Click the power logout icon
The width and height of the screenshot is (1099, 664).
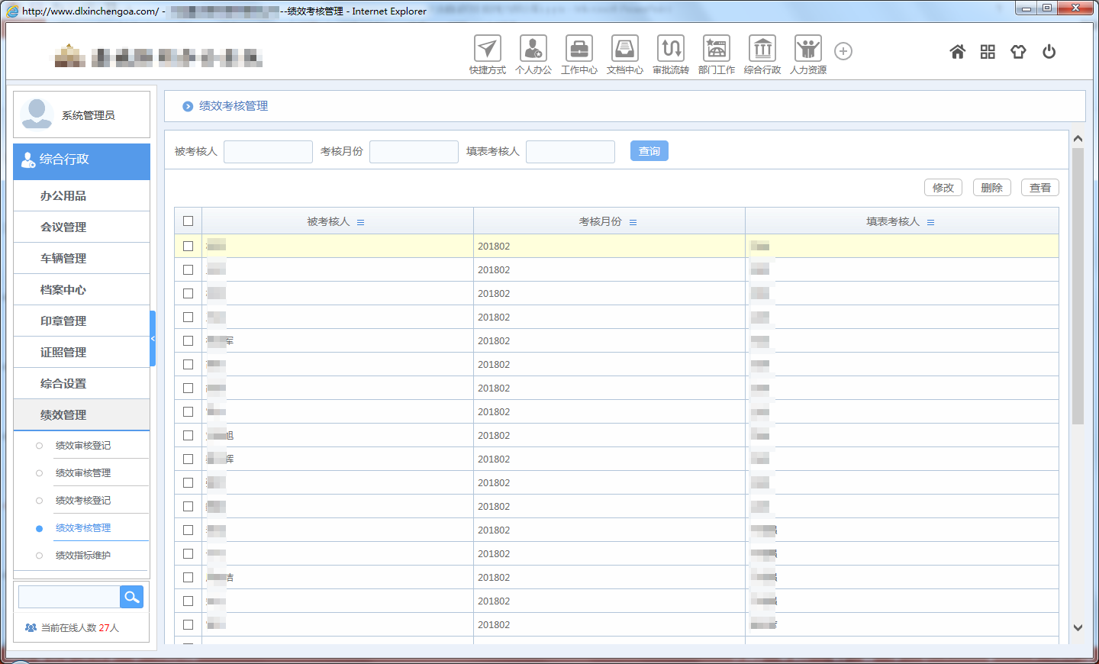(1049, 52)
